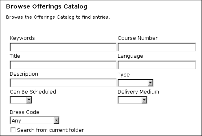Click the Keywords text field
Screen dimensions: 202x136
coord(63,47)
